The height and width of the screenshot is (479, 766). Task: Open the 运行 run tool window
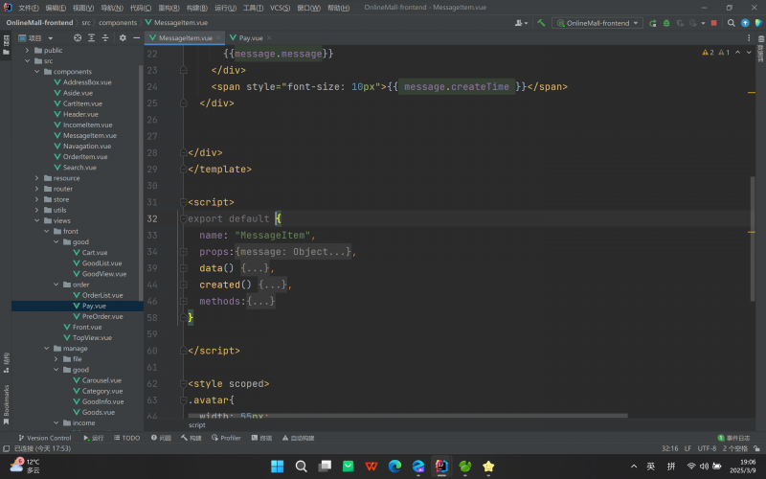tap(94, 438)
